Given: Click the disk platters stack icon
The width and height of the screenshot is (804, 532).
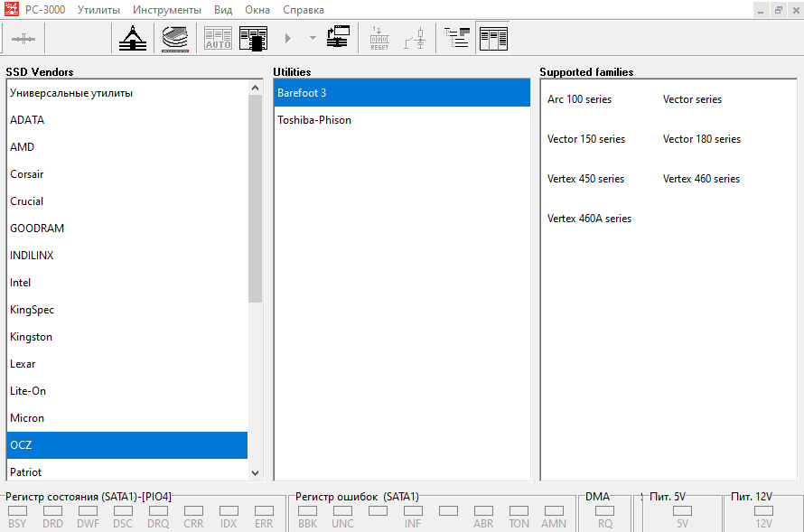Looking at the screenshot, I should 175,39.
